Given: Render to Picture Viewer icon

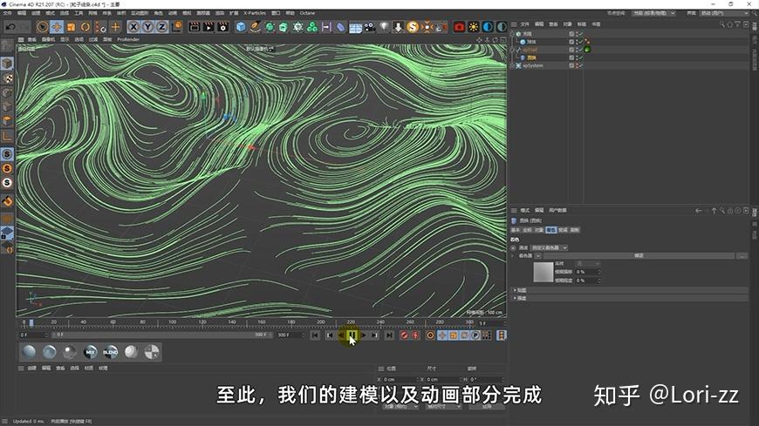Looking at the screenshot, I should (209, 27).
